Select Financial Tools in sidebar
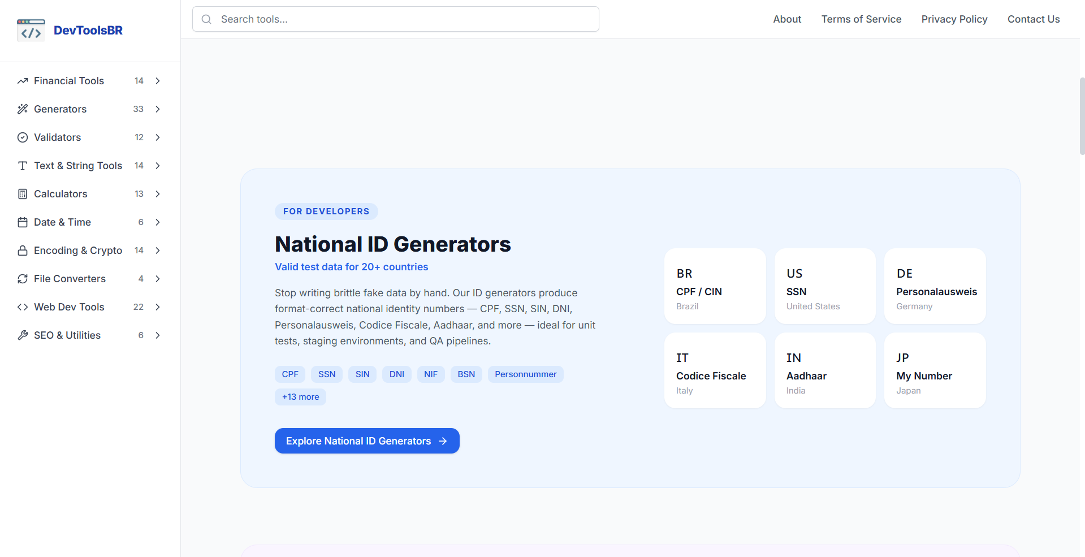The image size is (1085, 557). point(90,81)
